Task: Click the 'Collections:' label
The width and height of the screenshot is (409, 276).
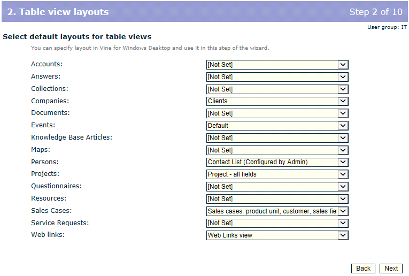Action: pos(50,89)
